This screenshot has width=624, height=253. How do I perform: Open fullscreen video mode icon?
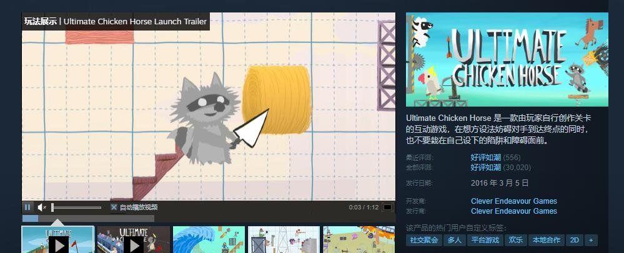387,208
